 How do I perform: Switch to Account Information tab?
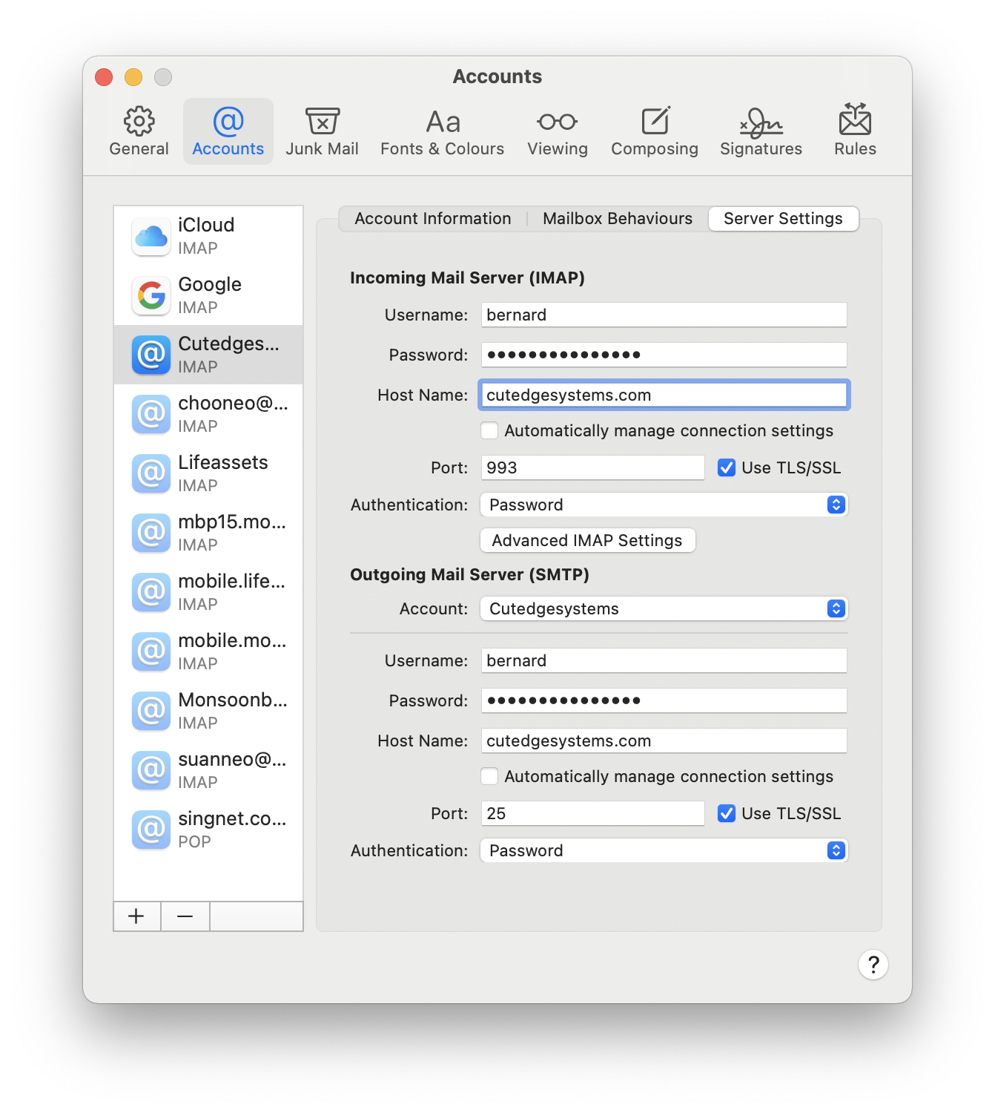tap(432, 219)
